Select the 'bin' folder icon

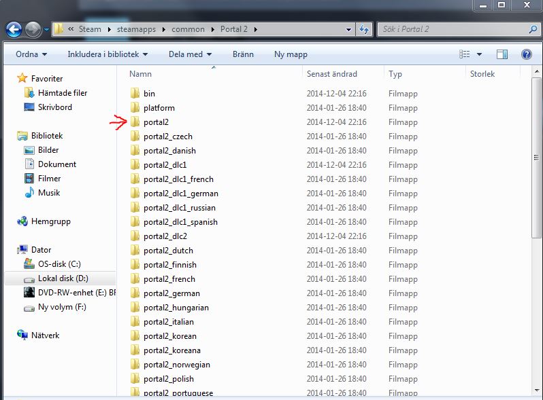[135, 93]
